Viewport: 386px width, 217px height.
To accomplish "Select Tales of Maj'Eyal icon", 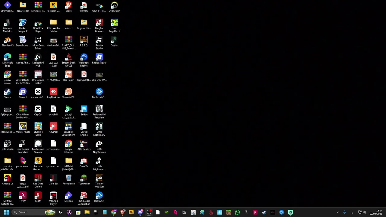I will tap(99, 181).
